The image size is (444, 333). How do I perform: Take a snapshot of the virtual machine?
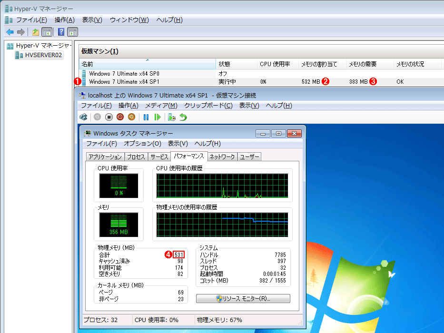tap(171, 118)
